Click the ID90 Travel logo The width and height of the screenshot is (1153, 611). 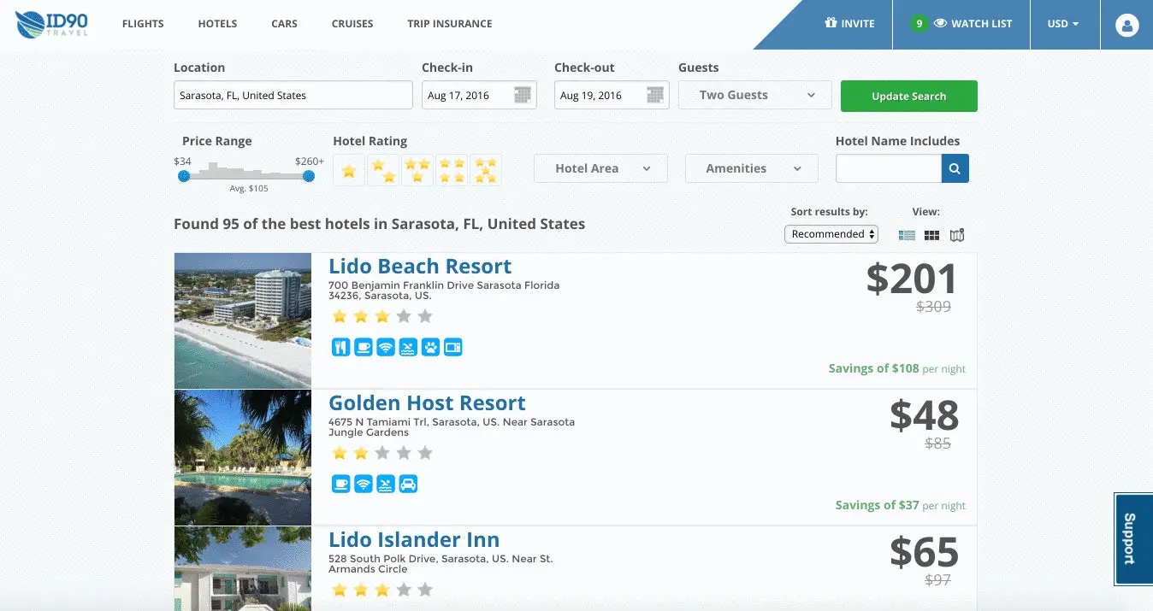tap(51, 24)
